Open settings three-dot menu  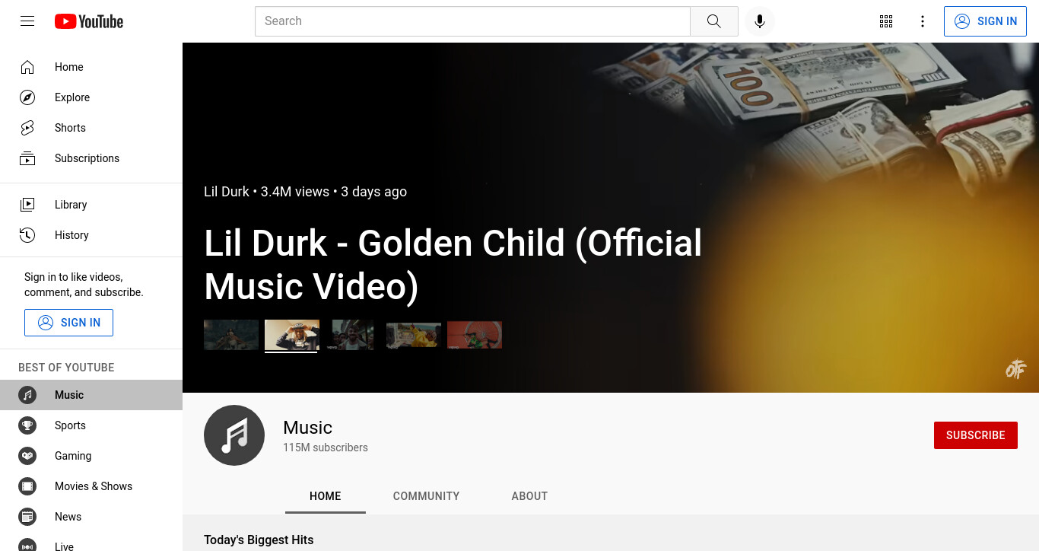tap(923, 21)
